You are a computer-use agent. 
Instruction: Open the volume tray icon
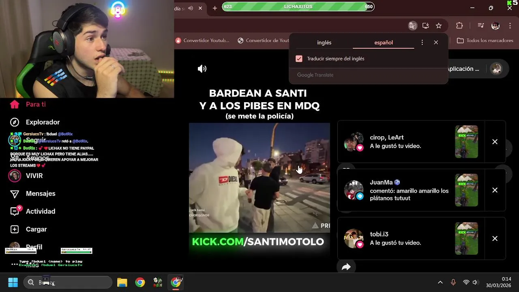pyautogui.click(x=475, y=282)
